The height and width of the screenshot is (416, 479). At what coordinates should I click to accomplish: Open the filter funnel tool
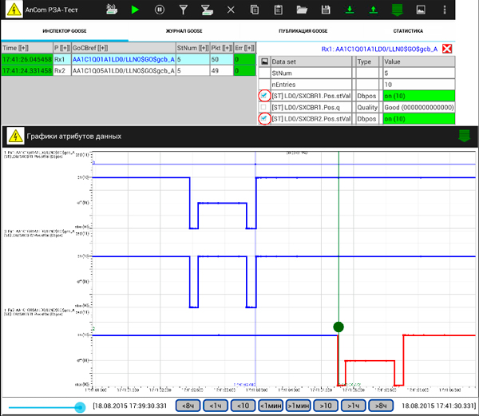pos(183,10)
